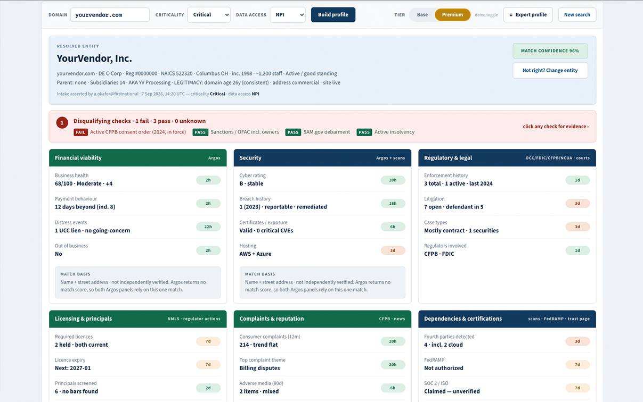
Task: Click the Payment behaviour 2h freshness badge
Action: click(x=208, y=203)
